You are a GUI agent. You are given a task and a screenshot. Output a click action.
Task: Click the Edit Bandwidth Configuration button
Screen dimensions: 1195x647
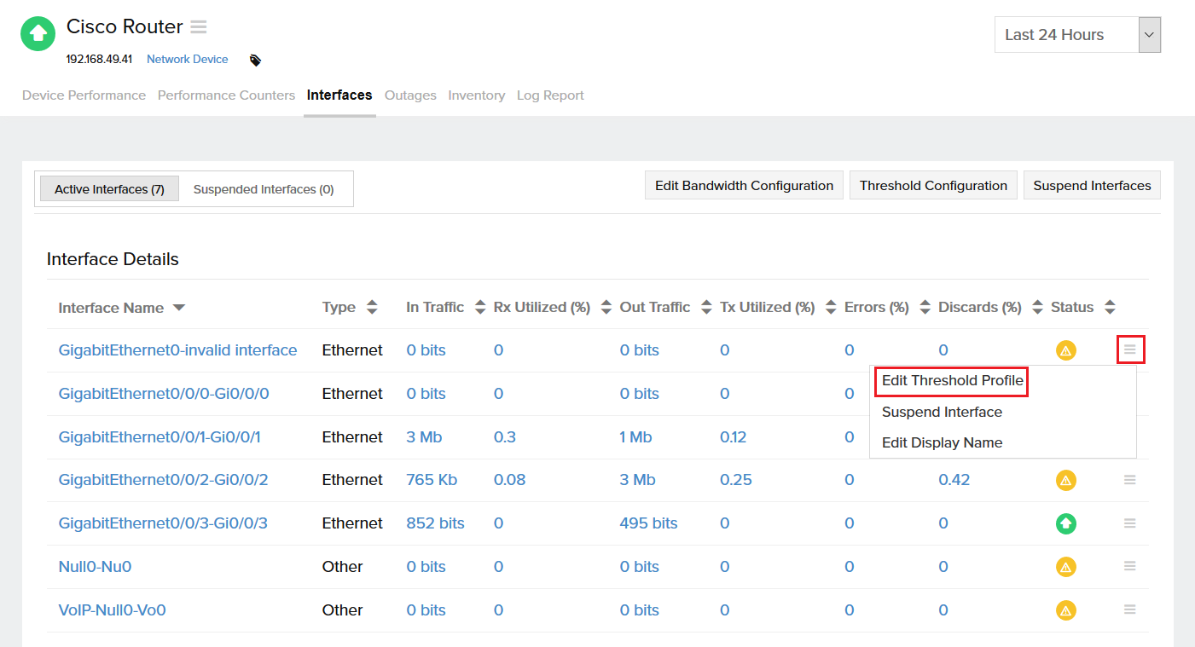743,185
